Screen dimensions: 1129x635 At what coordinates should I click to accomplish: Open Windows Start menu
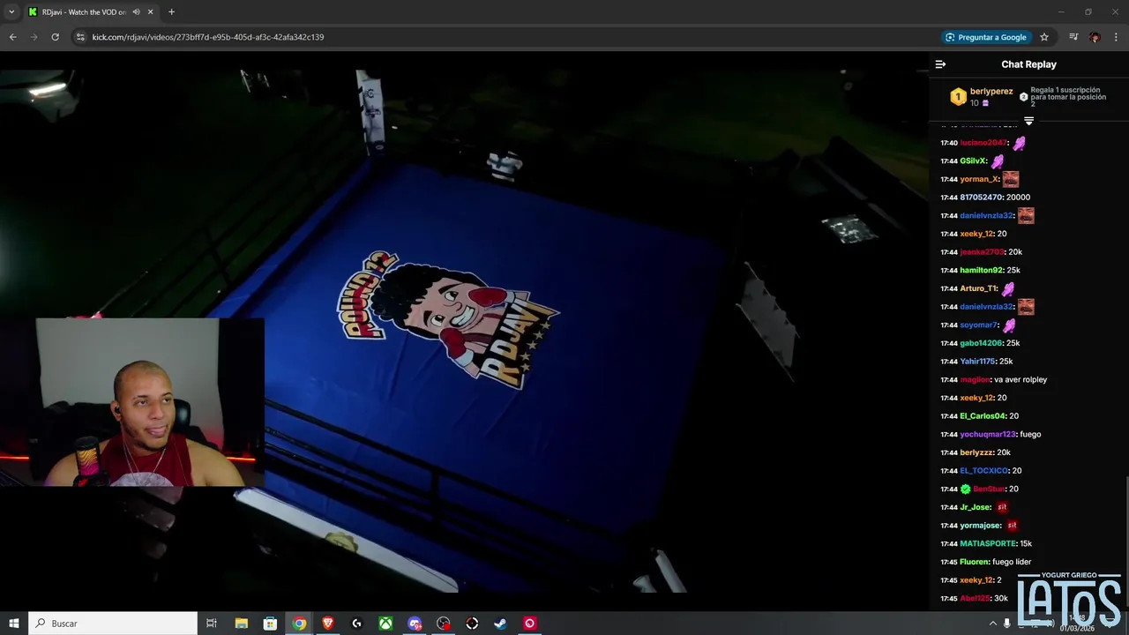tap(14, 624)
